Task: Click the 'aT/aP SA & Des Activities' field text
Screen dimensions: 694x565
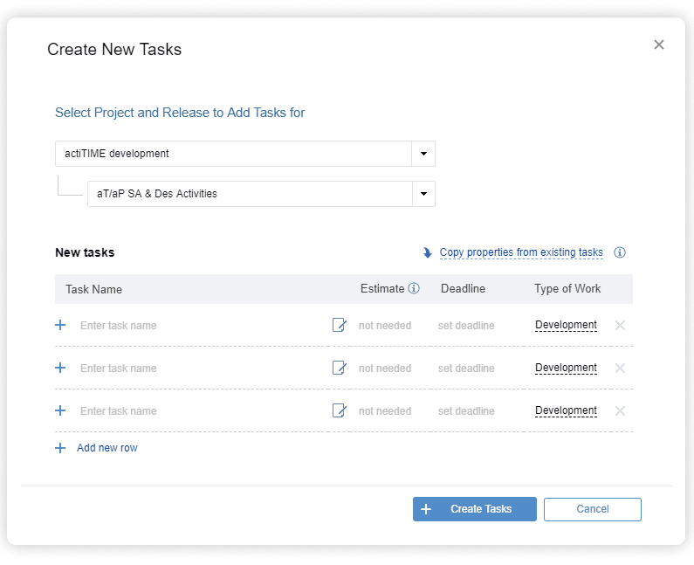Action: click(157, 194)
